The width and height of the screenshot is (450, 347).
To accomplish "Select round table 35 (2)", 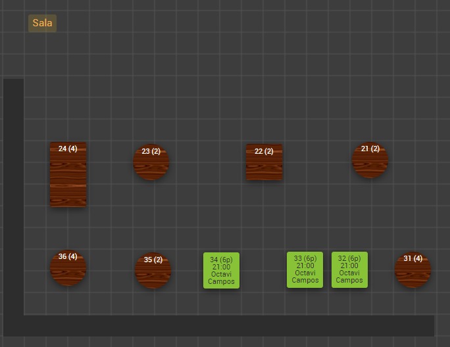I will [x=153, y=270].
